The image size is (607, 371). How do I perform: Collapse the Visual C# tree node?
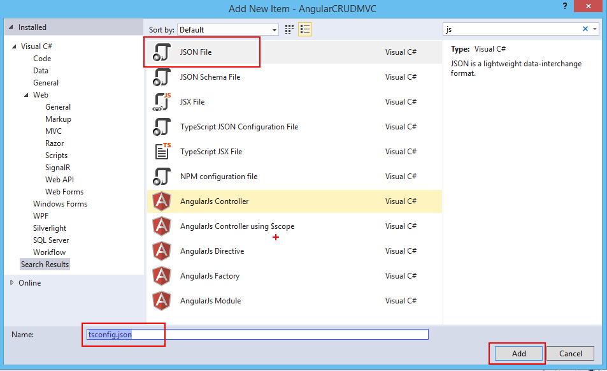15,46
